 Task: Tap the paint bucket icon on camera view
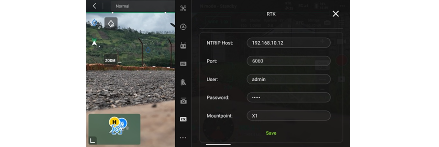click(111, 24)
